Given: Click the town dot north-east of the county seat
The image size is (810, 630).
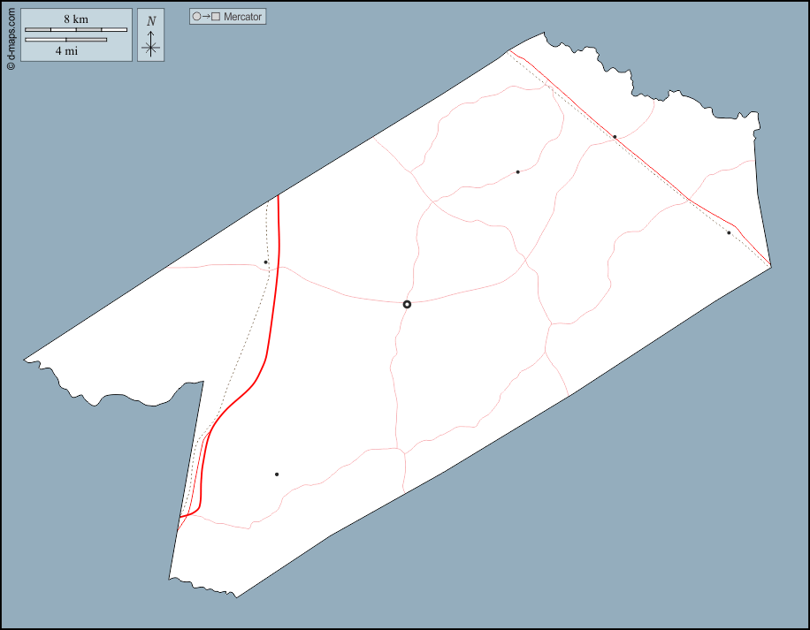Looking at the screenshot, I should coord(518,172).
